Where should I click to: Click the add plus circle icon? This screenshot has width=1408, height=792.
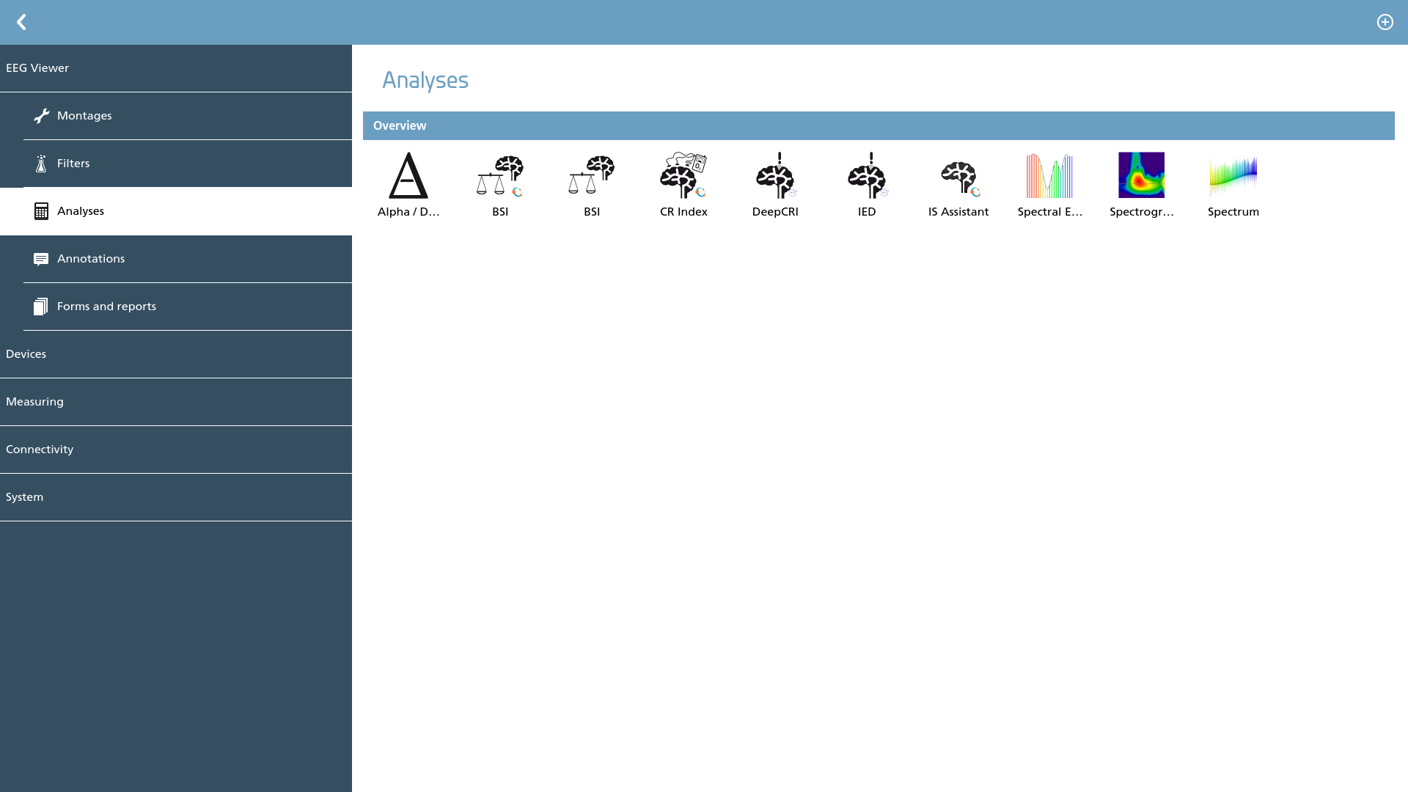click(x=1385, y=22)
